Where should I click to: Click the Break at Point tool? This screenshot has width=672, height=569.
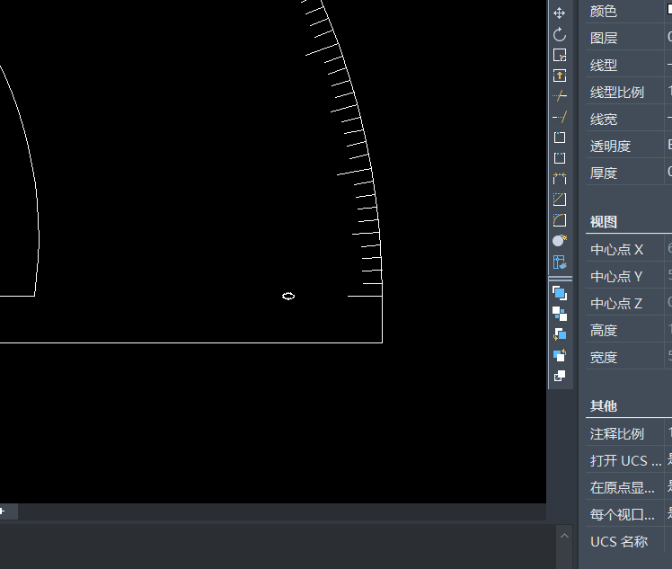[560, 138]
